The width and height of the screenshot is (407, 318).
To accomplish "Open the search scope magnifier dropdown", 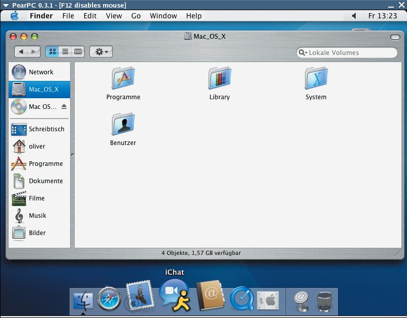I will tap(303, 52).
